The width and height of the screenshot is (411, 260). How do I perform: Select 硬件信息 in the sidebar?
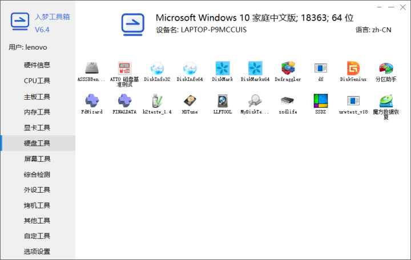(x=37, y=65)
